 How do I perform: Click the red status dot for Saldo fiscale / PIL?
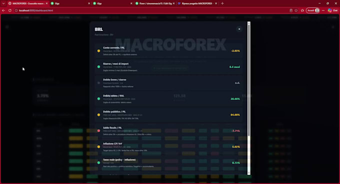(x=98, y=130)
